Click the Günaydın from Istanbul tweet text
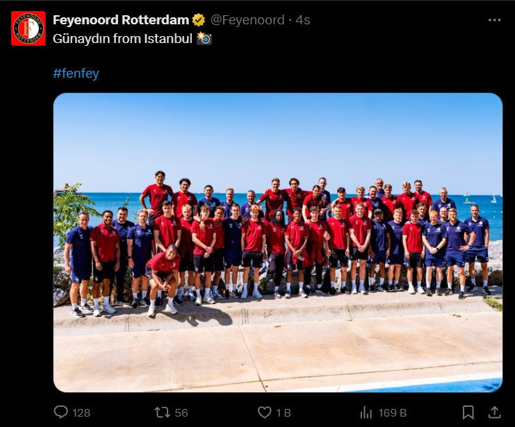 122,39
